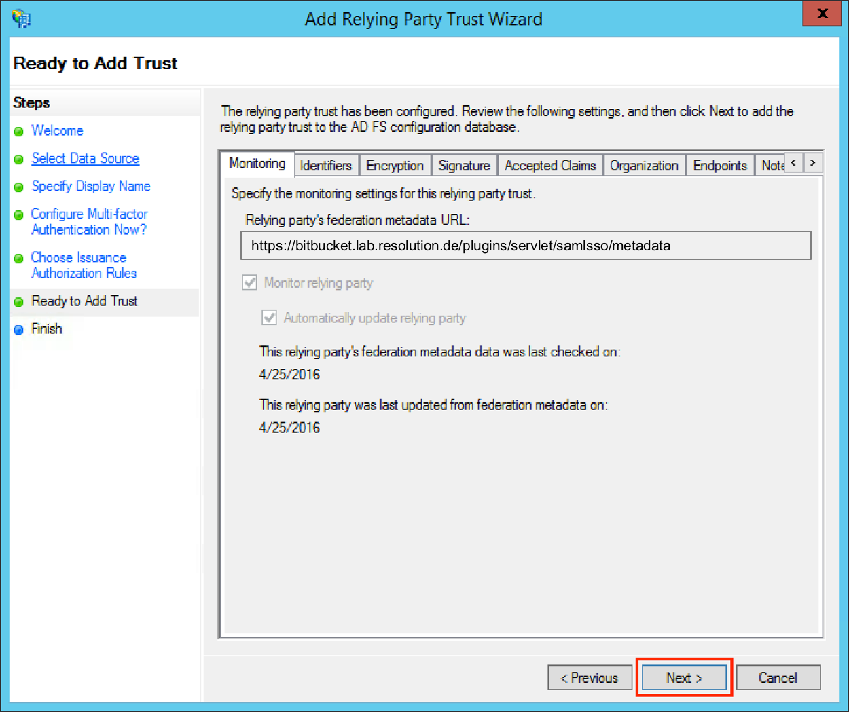Switch to the Endpoints tab
This screenshot has height=712, width=849.
[719, 166]
